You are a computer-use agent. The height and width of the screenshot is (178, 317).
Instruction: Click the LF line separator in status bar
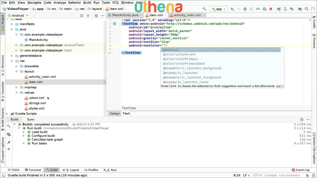point(246,175)
